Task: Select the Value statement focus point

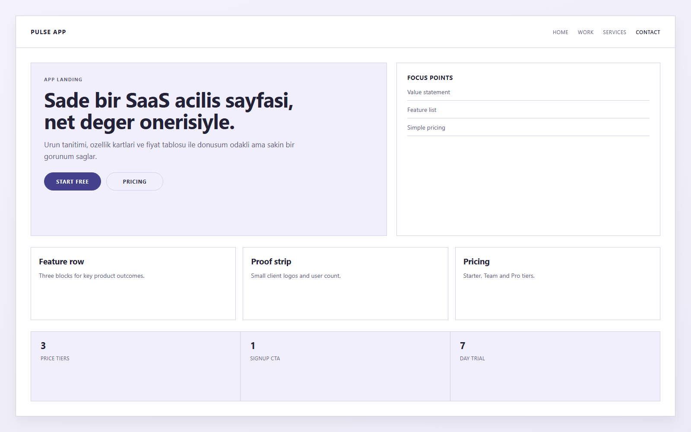Action: (428, 92)
